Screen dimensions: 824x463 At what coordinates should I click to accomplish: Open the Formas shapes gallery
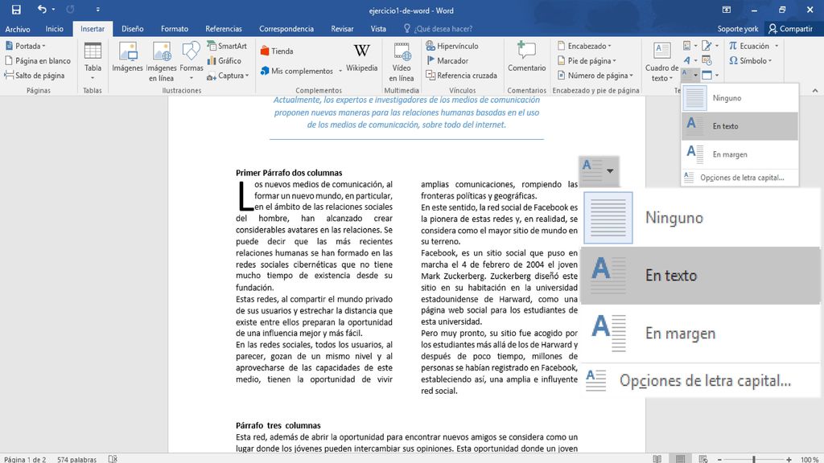click(192, 61)
